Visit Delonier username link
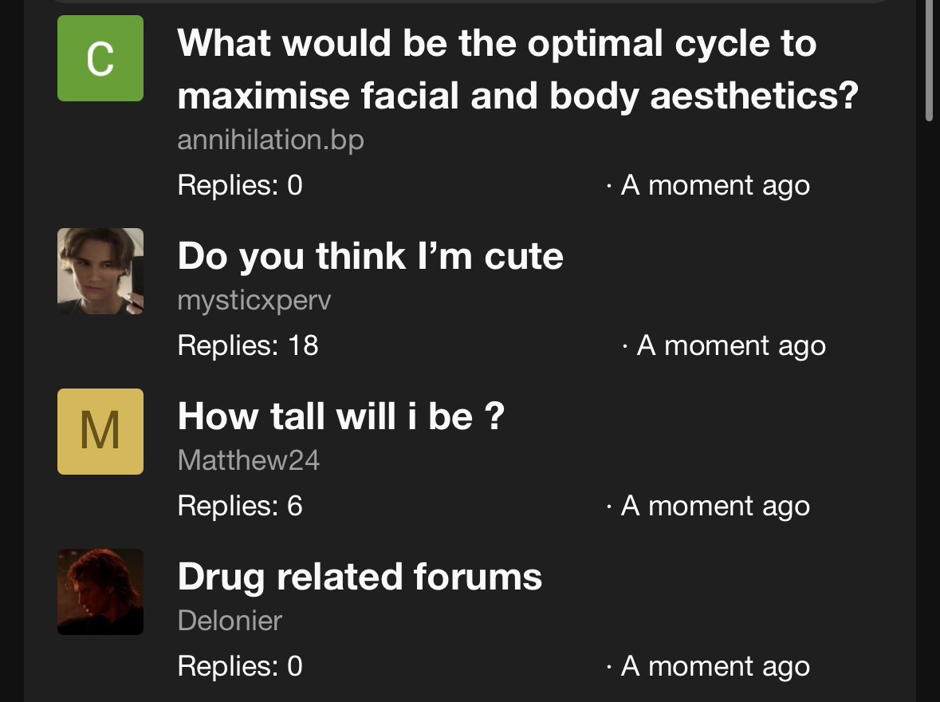940x702 pixels. point(230,621)
